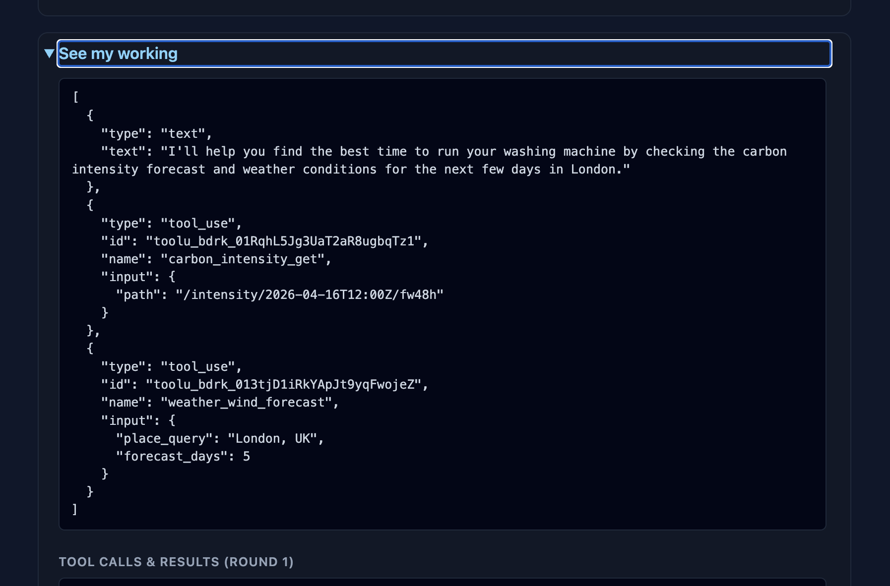
Task: Collapse the "See my working" disclosure triangle
Action: (x=49, y=54)
